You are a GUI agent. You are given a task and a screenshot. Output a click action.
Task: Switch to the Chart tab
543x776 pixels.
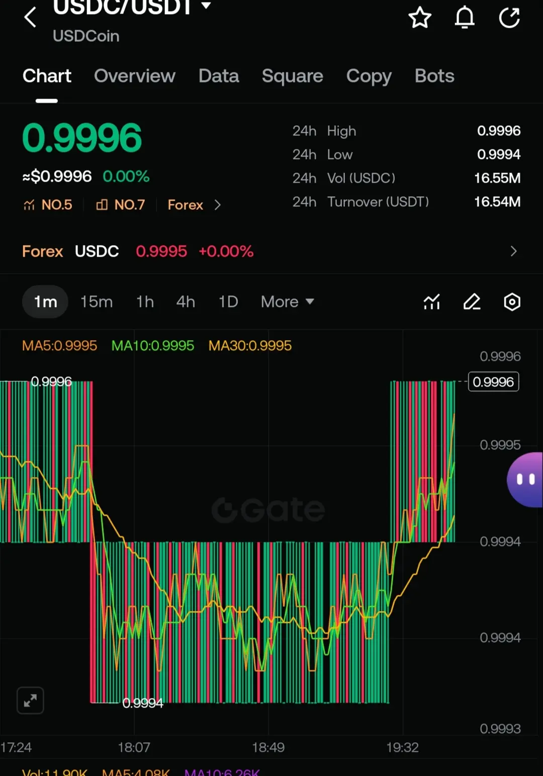coord(47,76)
